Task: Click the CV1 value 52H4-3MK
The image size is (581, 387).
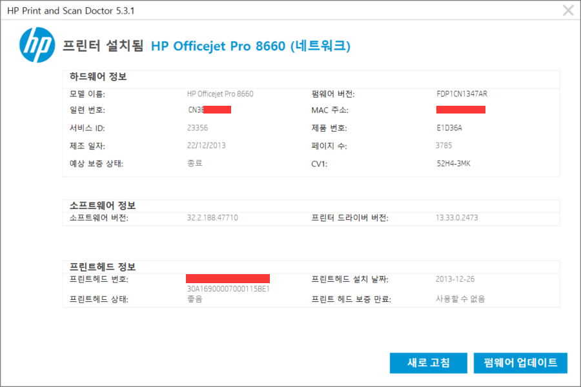Action: tap(453, 164)
